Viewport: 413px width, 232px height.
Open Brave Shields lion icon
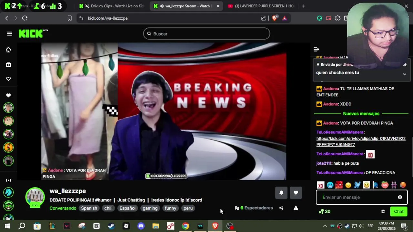click(x=274, y=18)
